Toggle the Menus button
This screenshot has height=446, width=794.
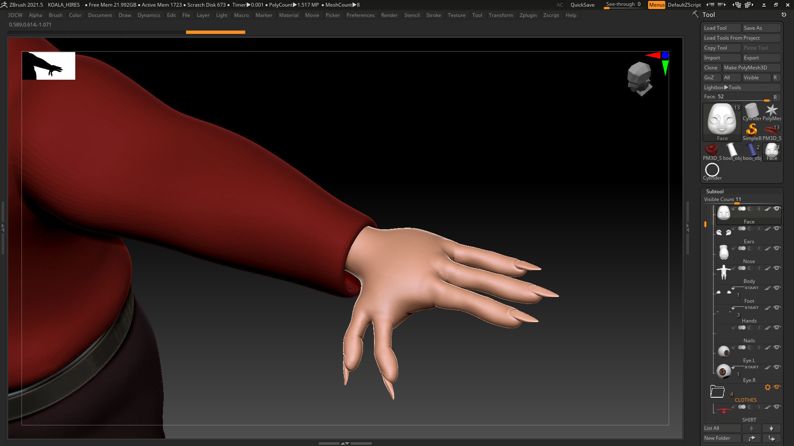(656, 5)
